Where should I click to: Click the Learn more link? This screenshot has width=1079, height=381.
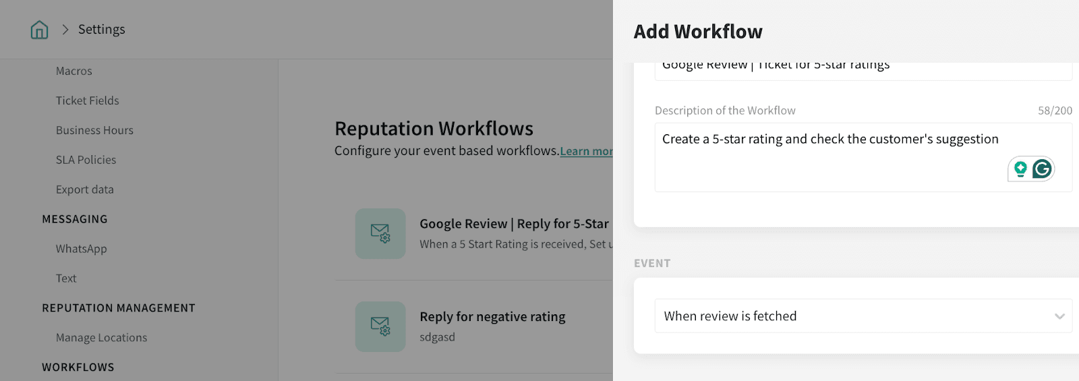coord(585,151)
